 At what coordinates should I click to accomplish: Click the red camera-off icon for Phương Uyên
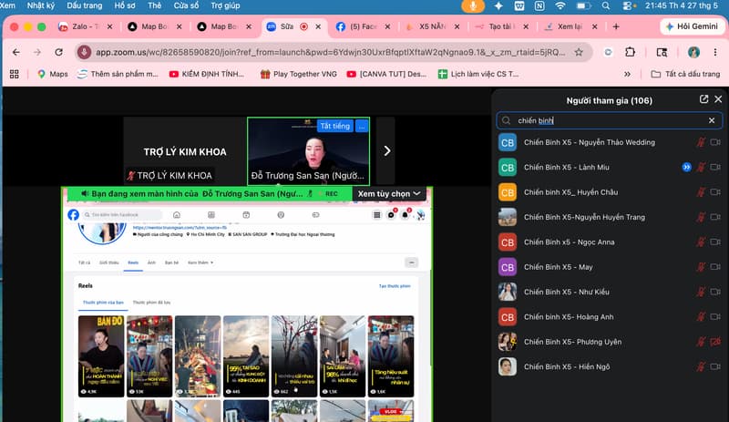715,342
